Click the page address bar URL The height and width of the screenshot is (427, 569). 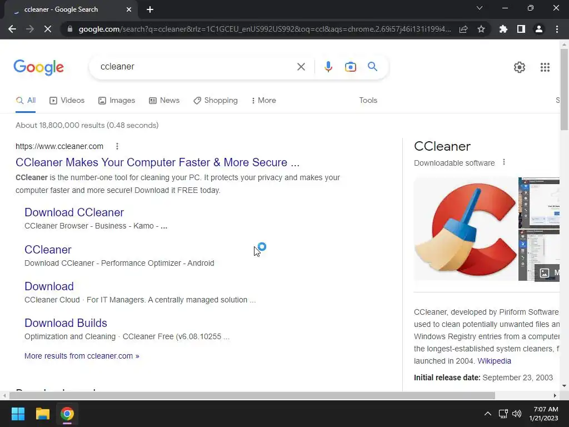pos(265,29)
